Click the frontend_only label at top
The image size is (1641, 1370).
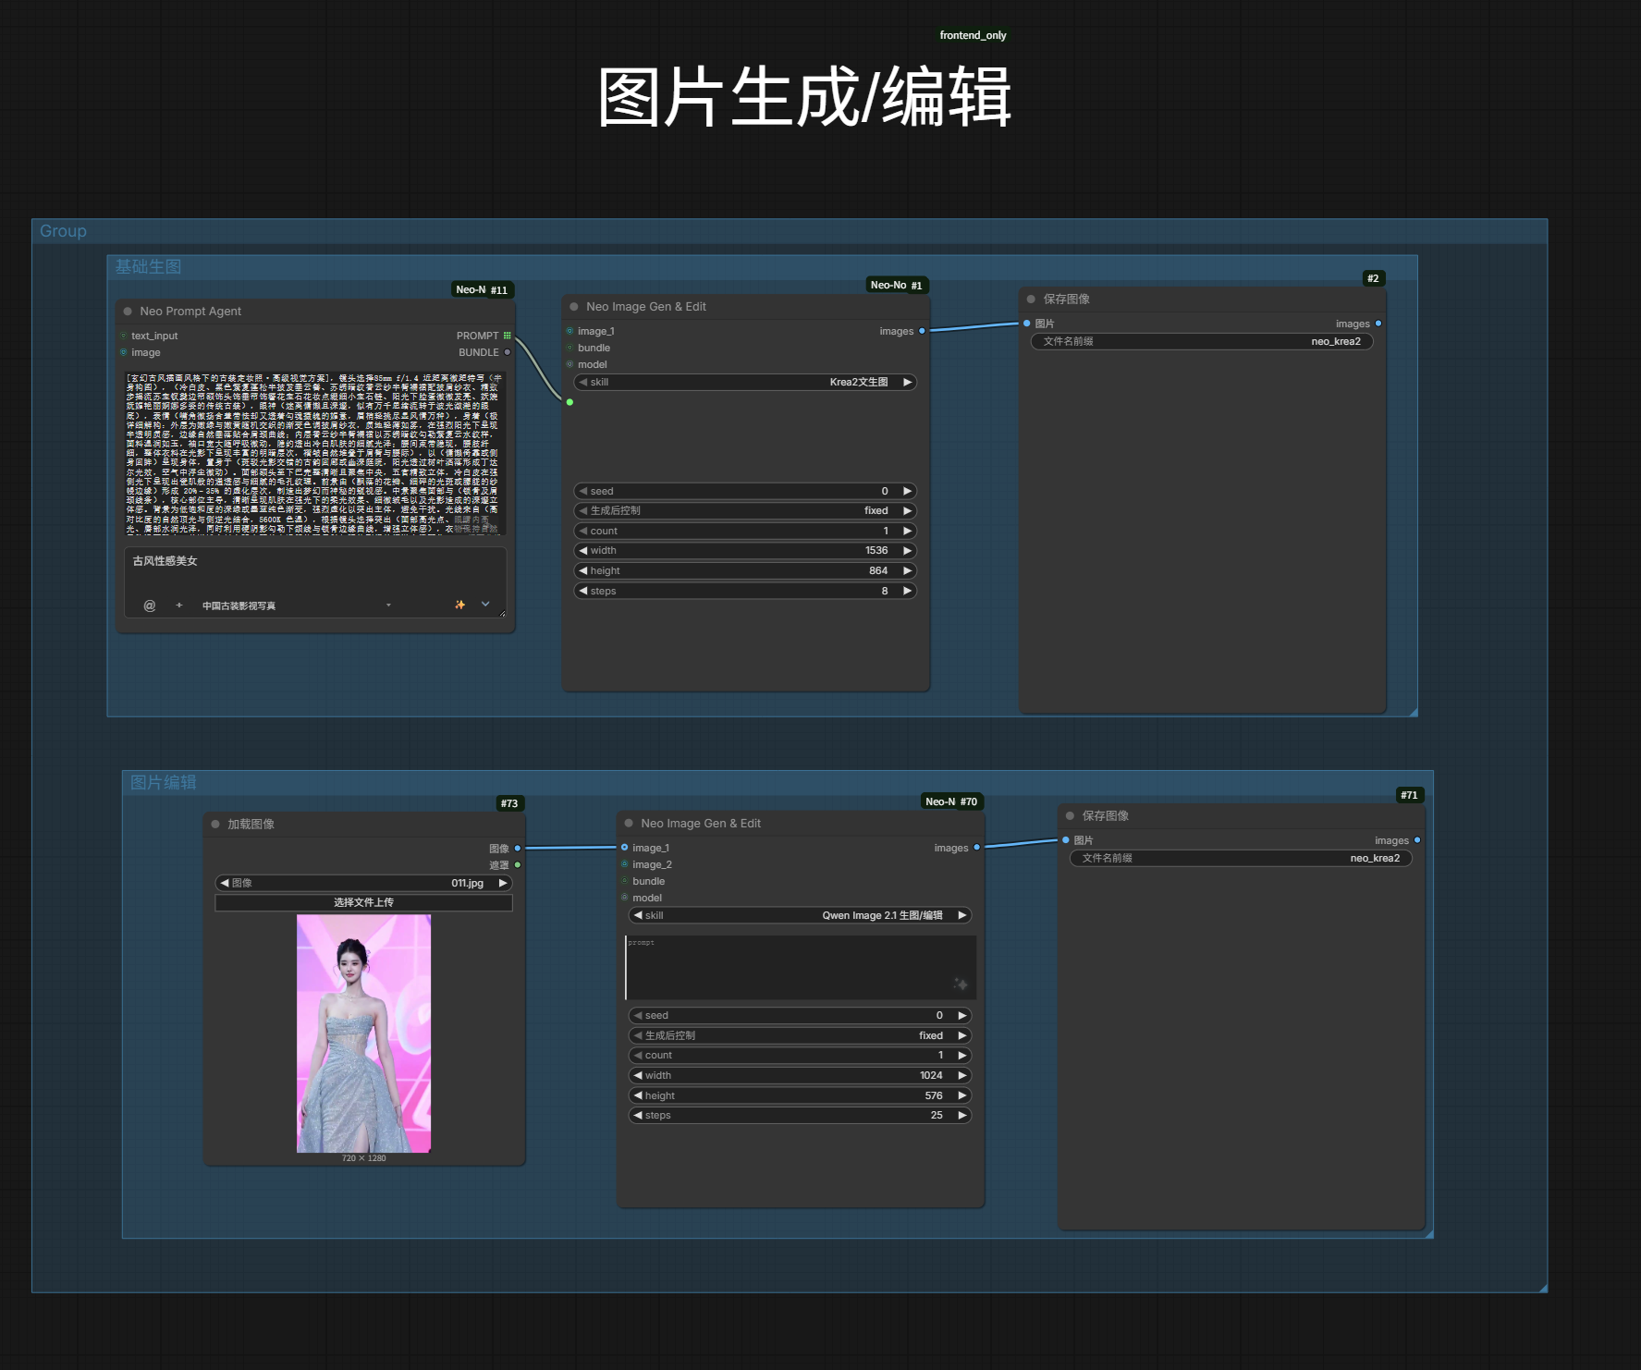tap(973, 35)
